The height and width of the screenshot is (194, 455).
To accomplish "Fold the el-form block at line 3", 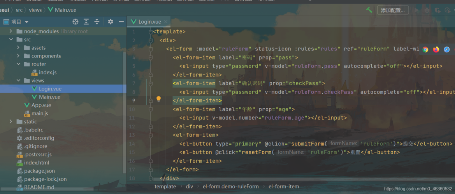I will tap(150, 49).
